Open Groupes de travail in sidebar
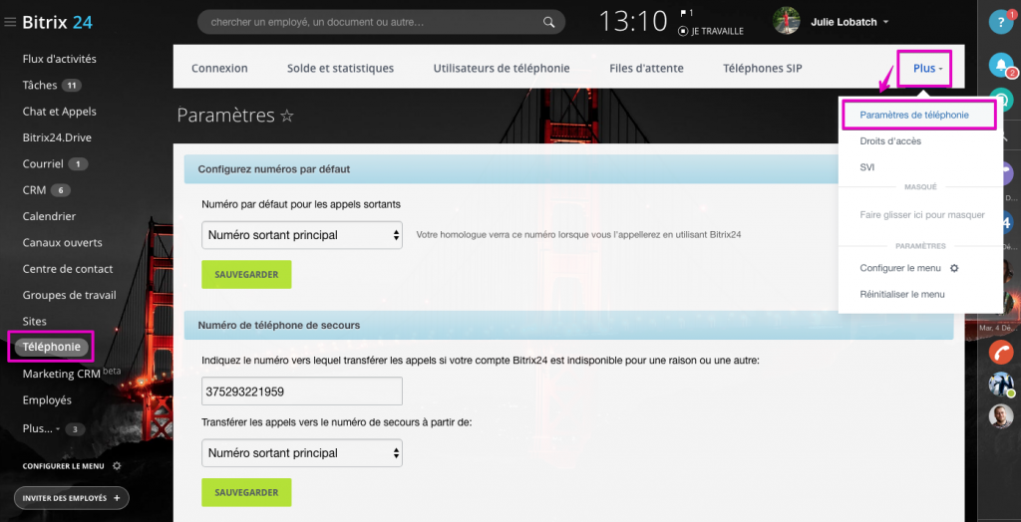The height and width of the screenshot is (522, 1021). (x=69, y=295)
